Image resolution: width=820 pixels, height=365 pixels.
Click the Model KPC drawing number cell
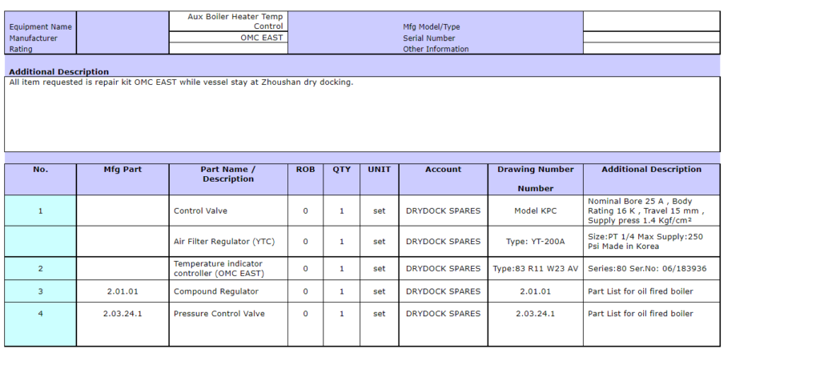[x=535, y=211]
